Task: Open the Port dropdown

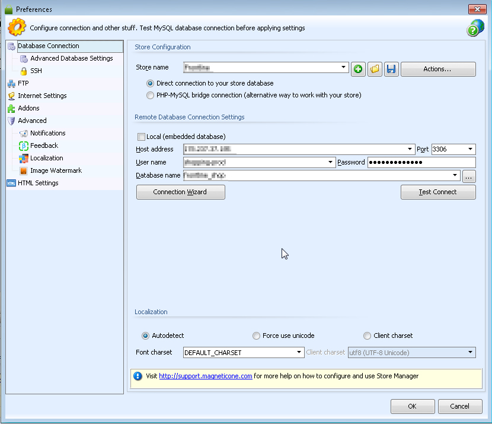Action: (x=470, y=149)
